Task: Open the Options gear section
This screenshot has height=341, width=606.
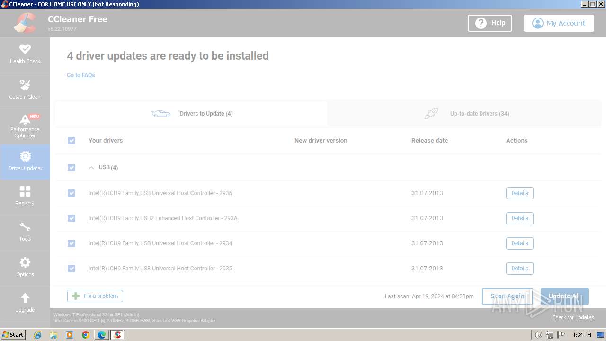Action: point(25,268)
